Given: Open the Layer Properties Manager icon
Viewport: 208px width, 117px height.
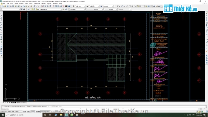Looking at the screenshot, I should pyautogui.click(x=28, y=9).
